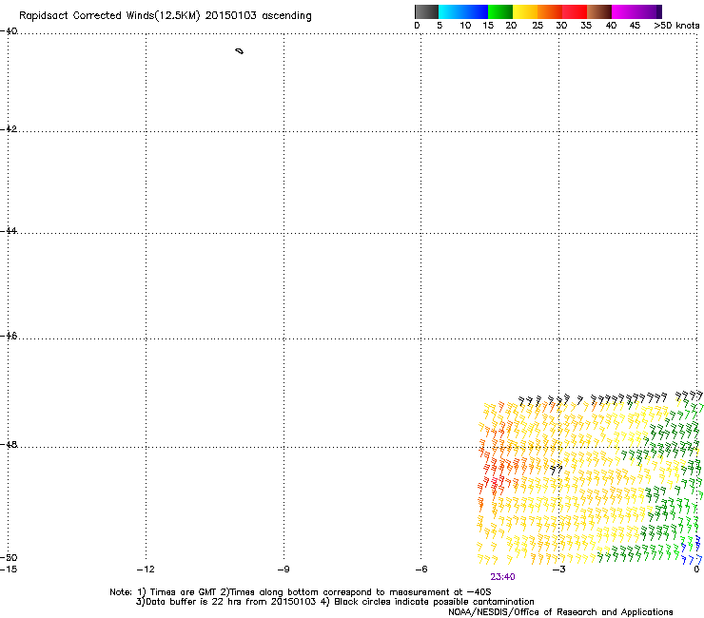
Task: Click the green 15-20 knots color bar segment
Action: point(500,11)
